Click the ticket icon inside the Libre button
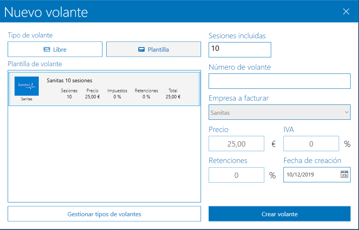Image resolution: width=359 pixels, height=230 pixels. (47, 49)
